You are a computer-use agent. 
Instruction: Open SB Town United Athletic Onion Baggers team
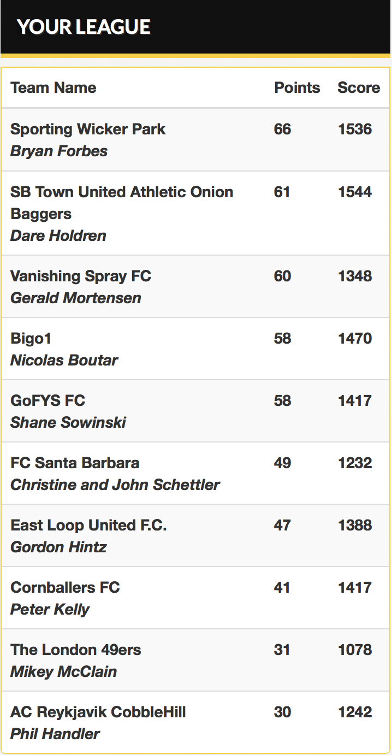(x=122, y=203)
